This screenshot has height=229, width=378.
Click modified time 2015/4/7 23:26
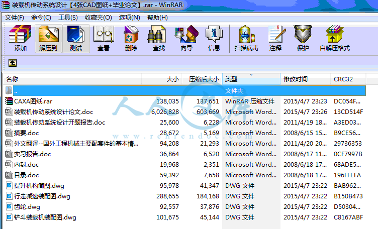click(305, 111)
